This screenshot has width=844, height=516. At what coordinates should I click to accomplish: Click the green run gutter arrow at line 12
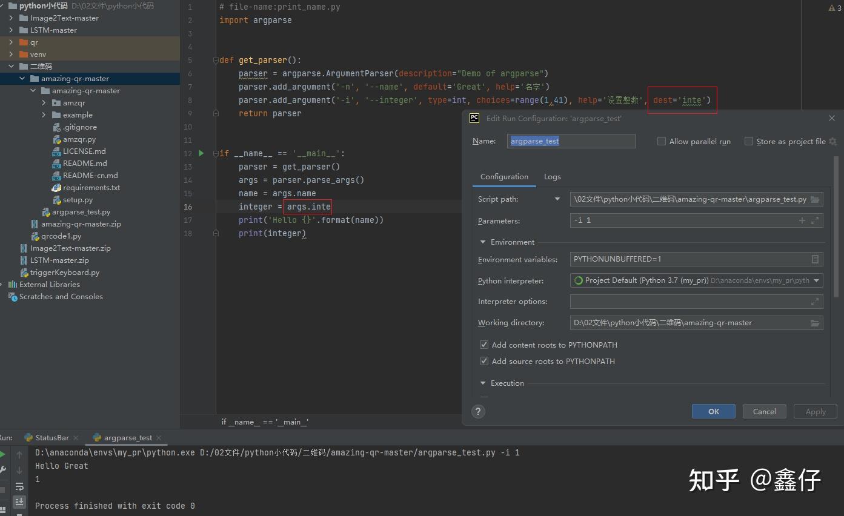[202, 153]
